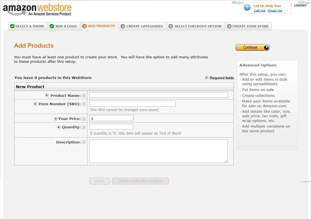Click the 'Put items on sale' text
311x219 pixels.
coord(258,90)
